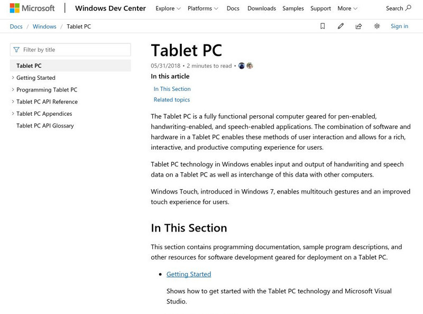Jump to the Related topics section link
This screenshot has height=314, width=423.
[x=171, y=99]
